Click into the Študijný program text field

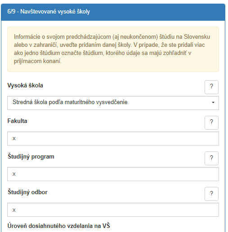coord(113,174)
